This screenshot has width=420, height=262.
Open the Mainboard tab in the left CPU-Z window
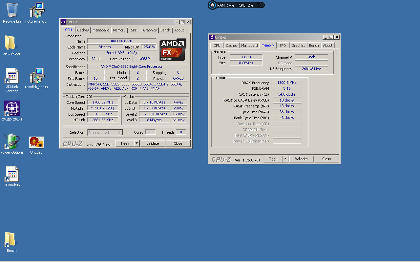(101, 30)
